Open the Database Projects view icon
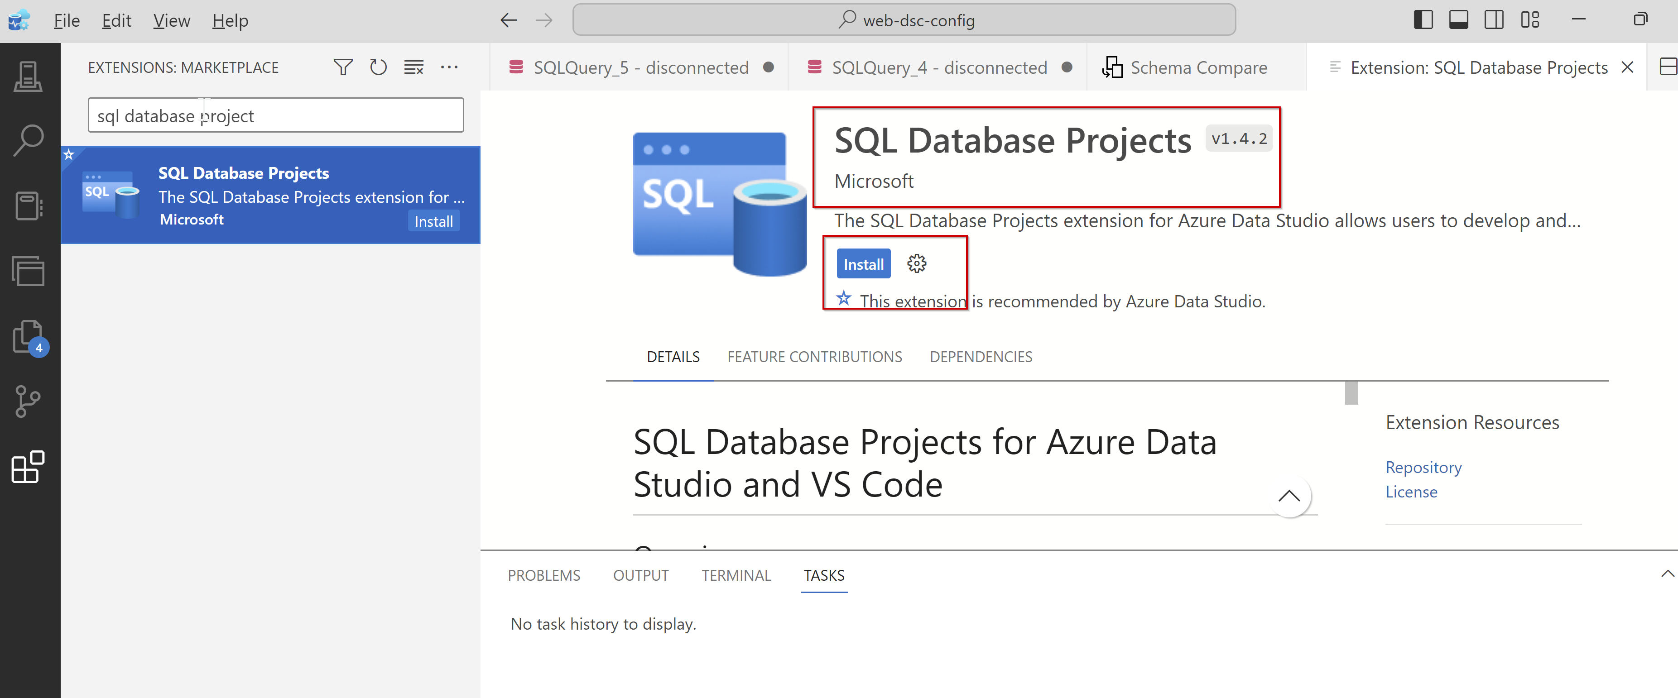 tap(29, 271)
